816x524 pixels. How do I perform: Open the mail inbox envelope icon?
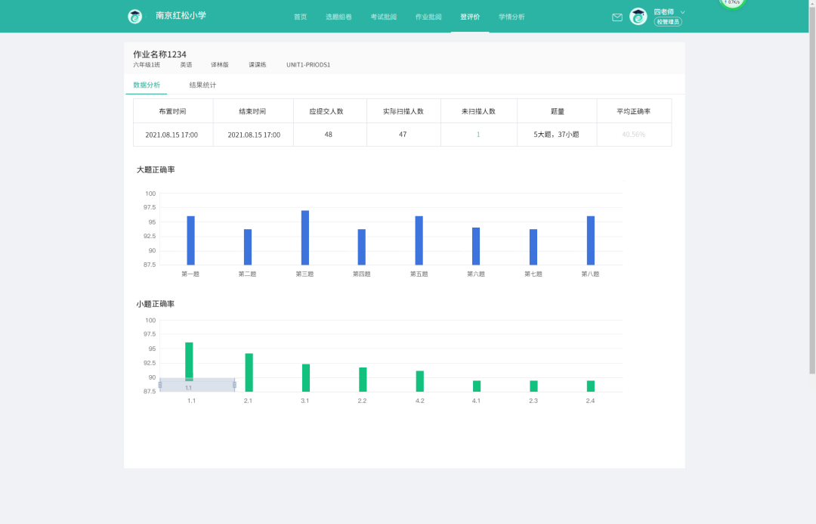[x=617, y=17]
